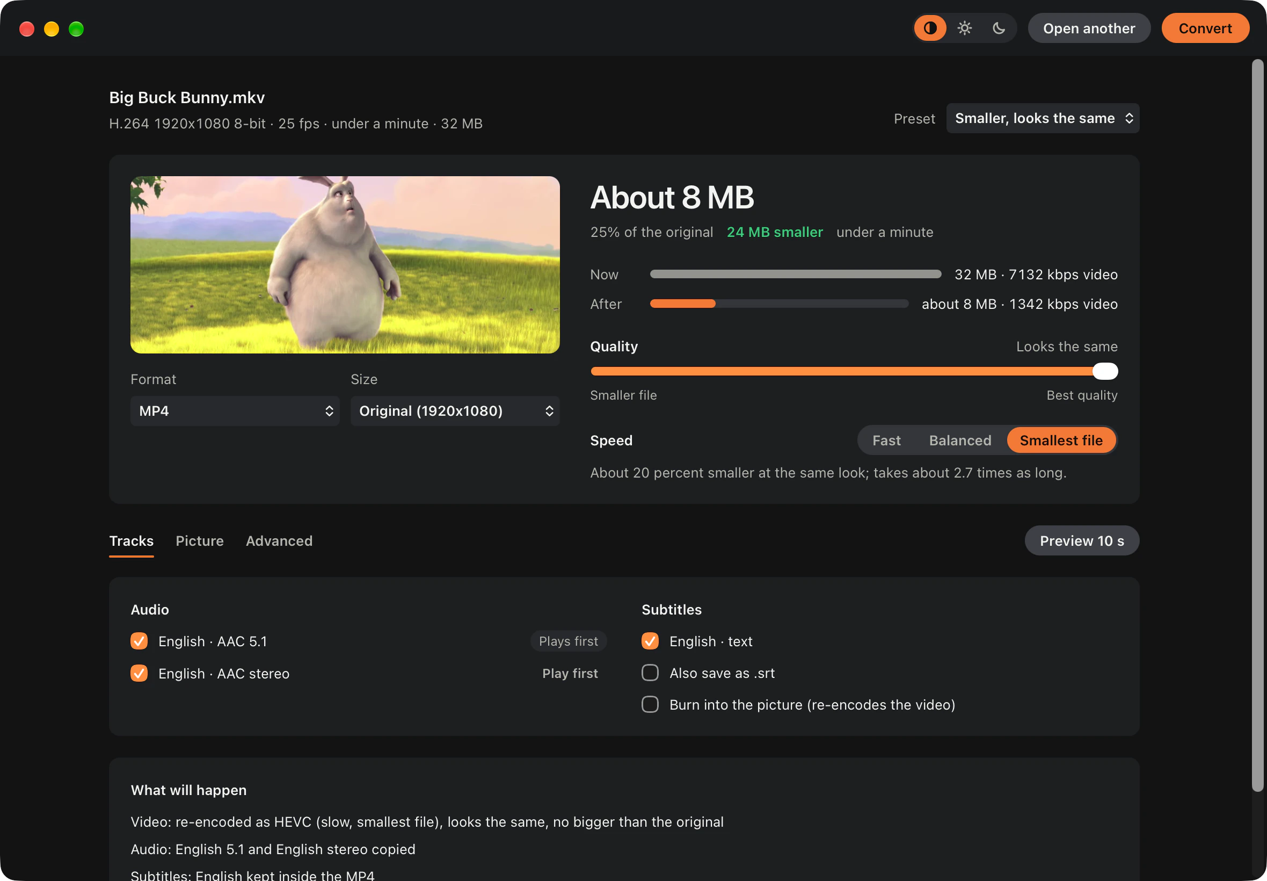Uncheck English text subtitle track
This screenshot has width=1267, height=881.
click(650, 641)
